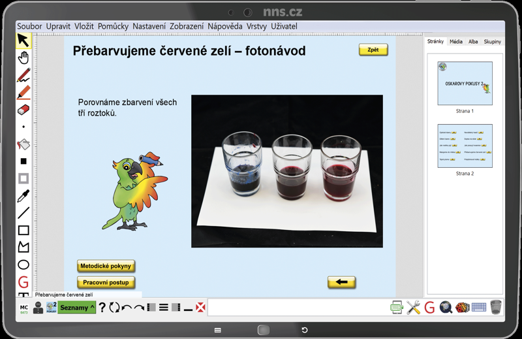The height and width of the screenshot is (339, 522).
Task: Open Strana 1 page thumbnail
Action: 465,84
